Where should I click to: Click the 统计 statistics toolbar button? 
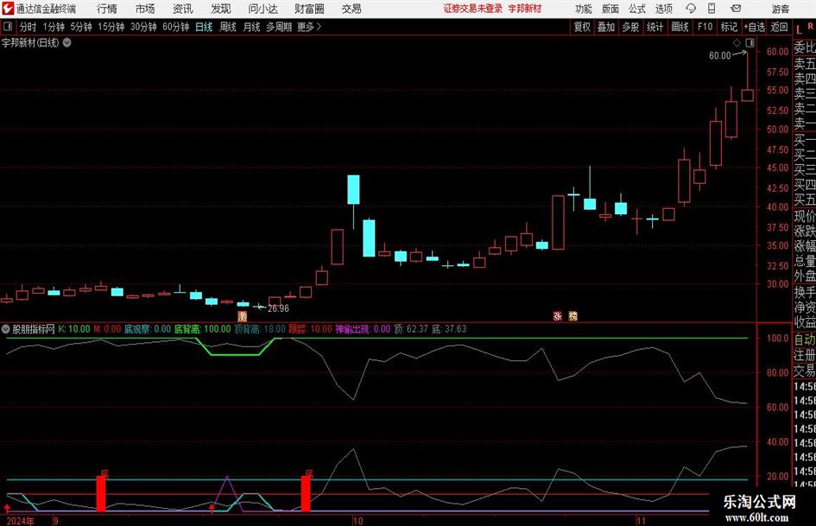pyautogui.click(x=655, y=27)
